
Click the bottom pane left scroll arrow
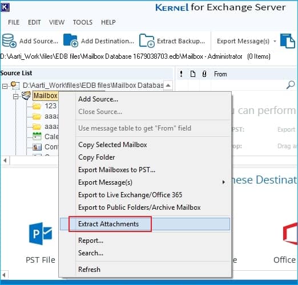tap(4, 275)
